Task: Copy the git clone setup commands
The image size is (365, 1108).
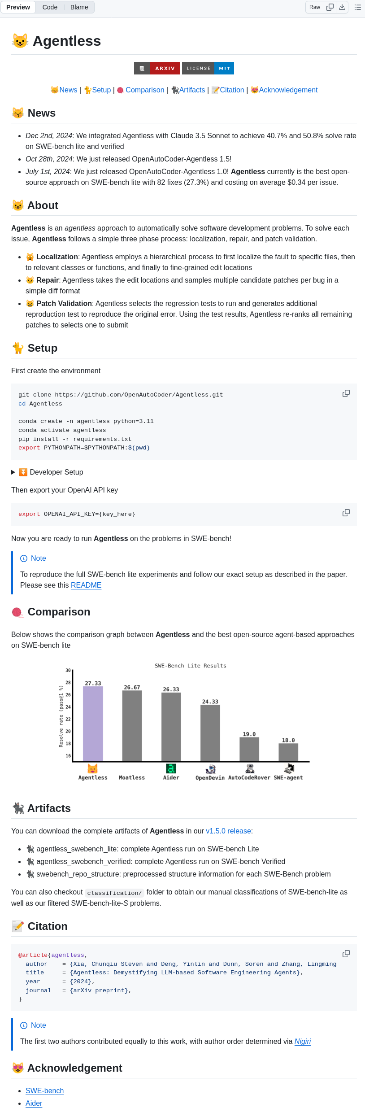Action: pyautogui.click(x=346, y=393)
